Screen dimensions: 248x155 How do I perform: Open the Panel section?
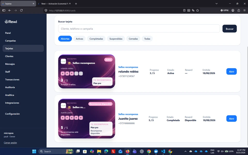tap(8, 33)
